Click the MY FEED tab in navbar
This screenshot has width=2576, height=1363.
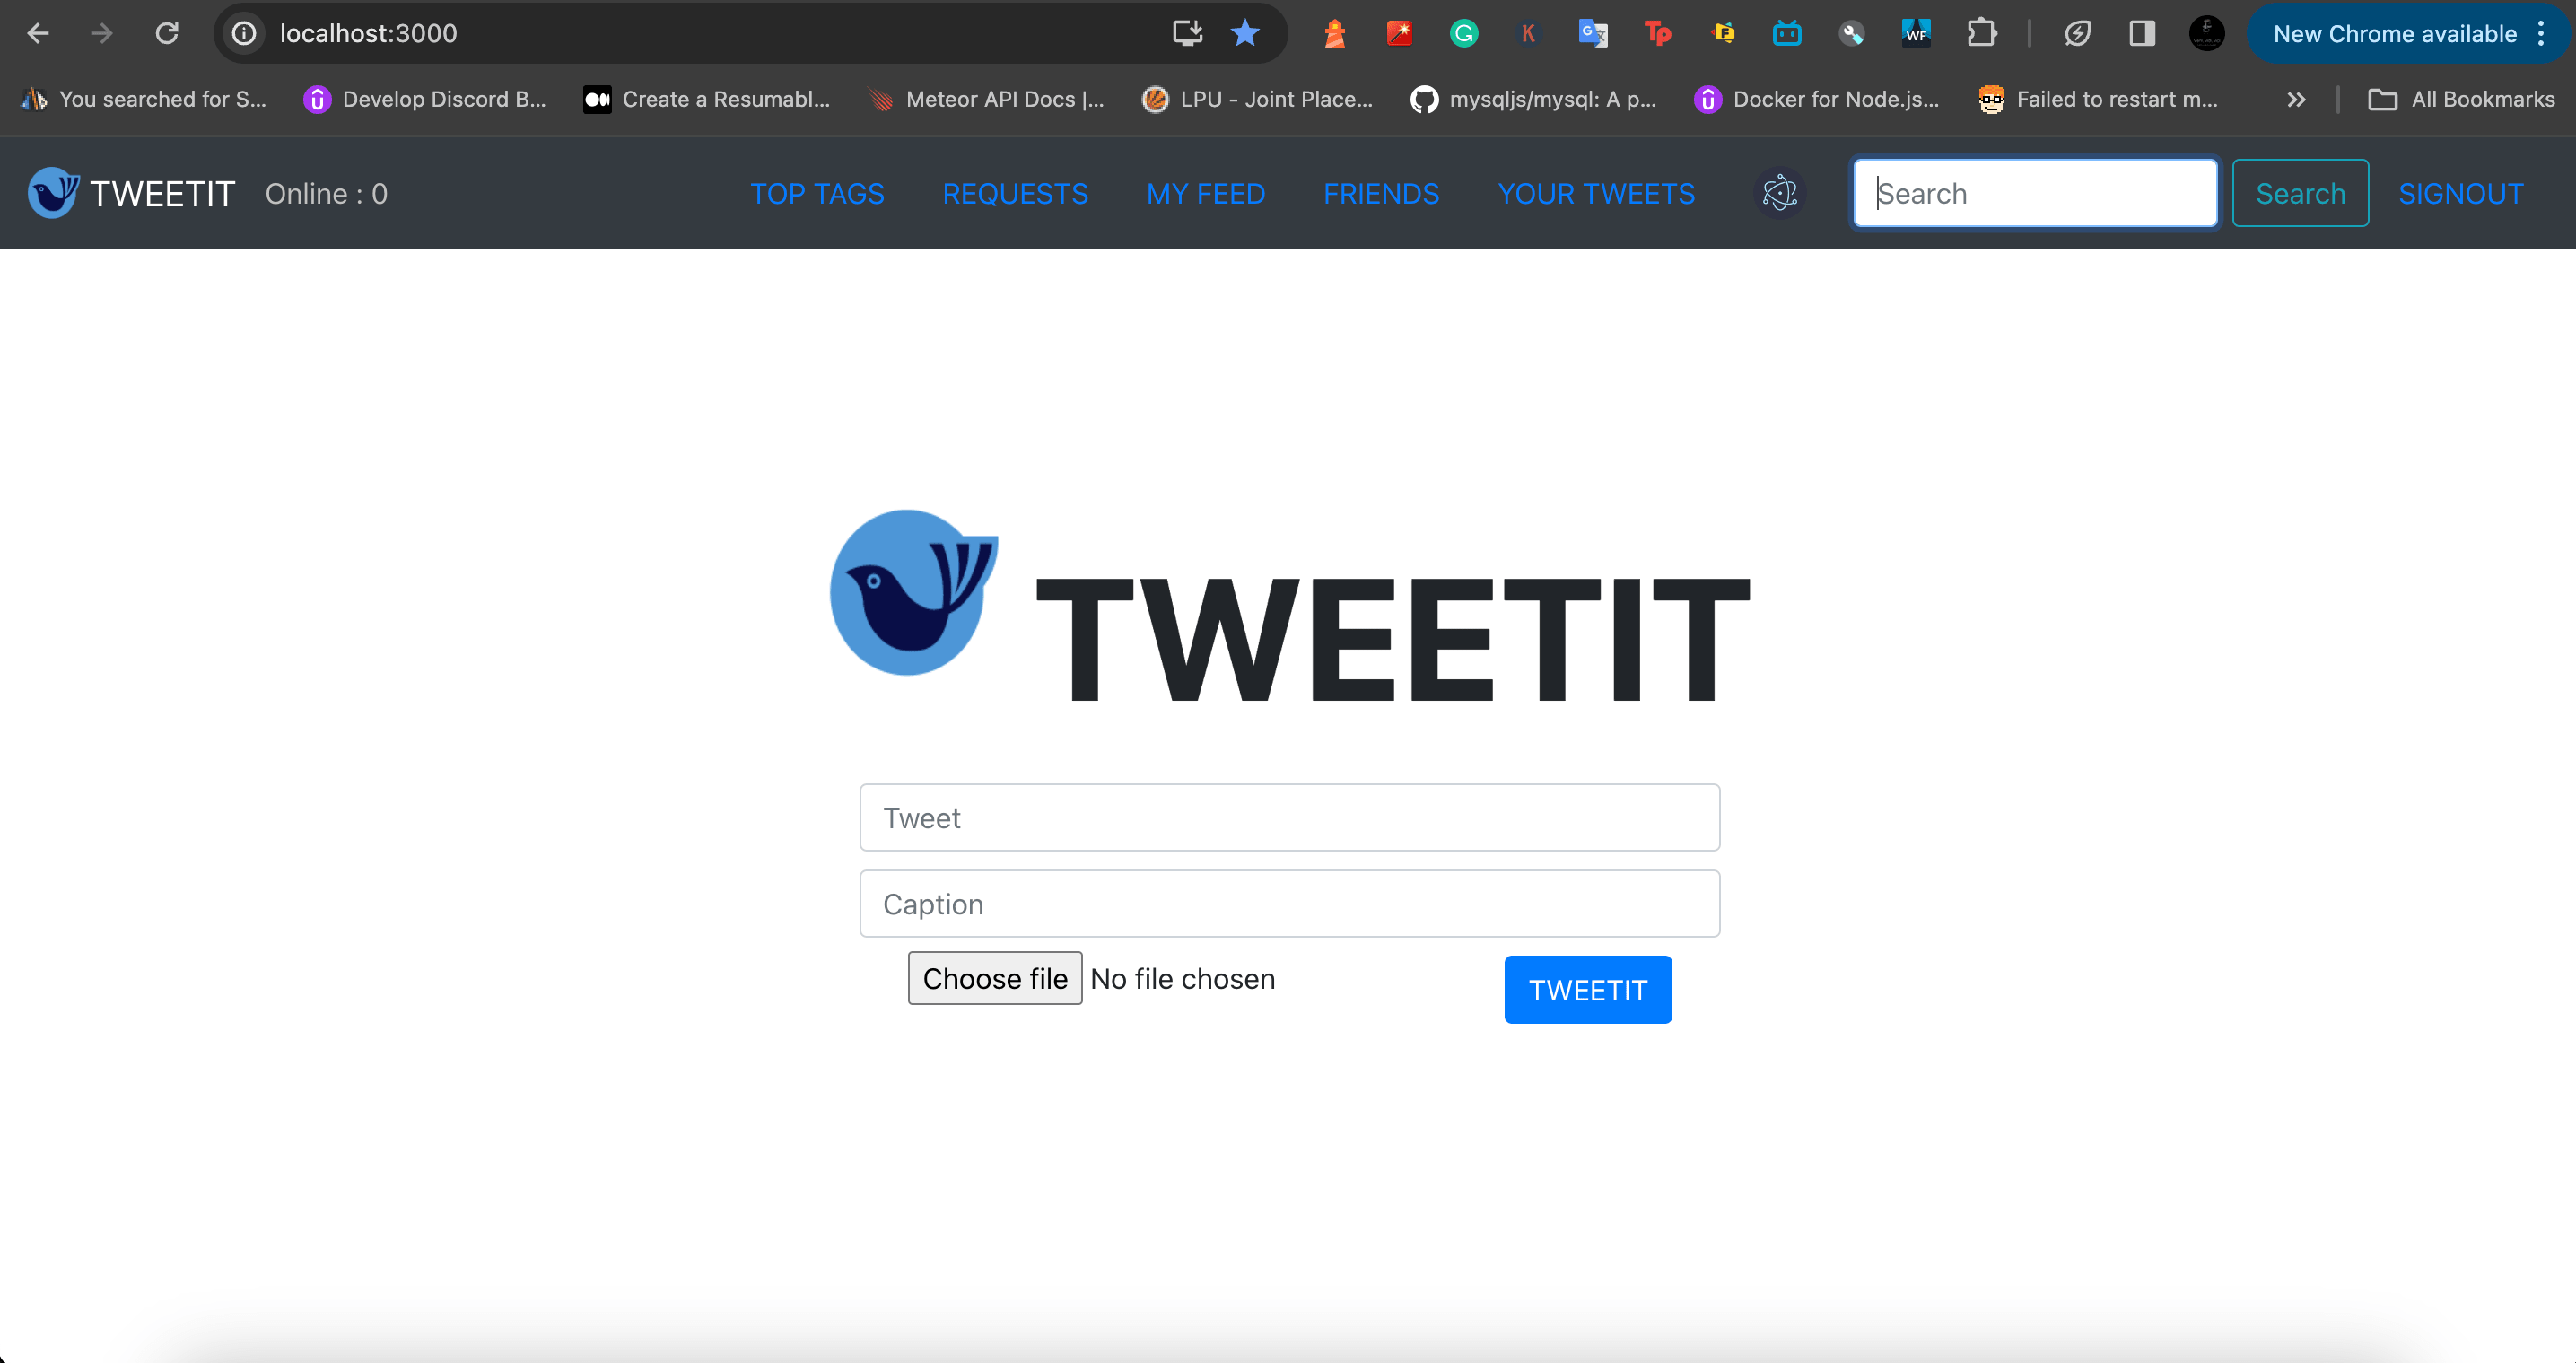(1204, 193)
